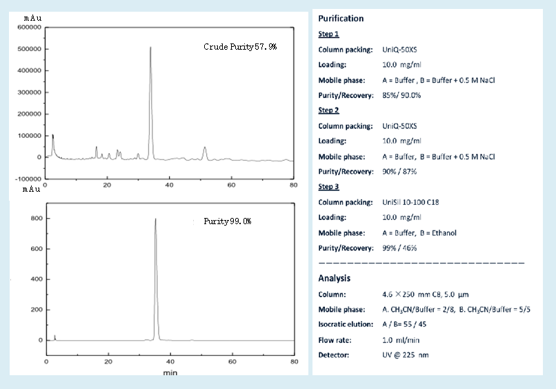The width and height of the screenshot is (556, 389).
Task: Click the 'Isocratic elution:' label
Action: tap(346, 324)
